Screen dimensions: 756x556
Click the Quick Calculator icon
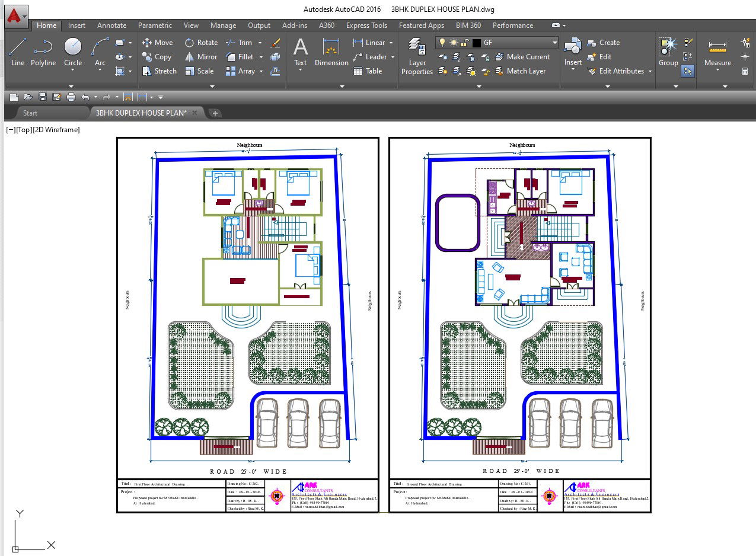[x=745, y=71]
